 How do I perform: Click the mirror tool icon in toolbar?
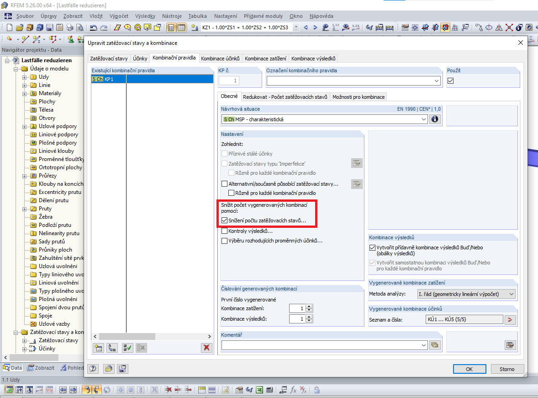499,27
